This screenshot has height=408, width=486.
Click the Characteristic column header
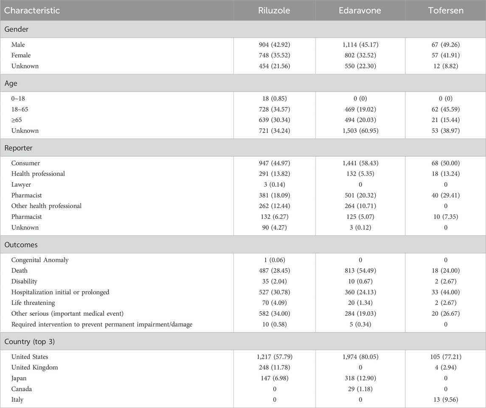(x=32, y=10)
